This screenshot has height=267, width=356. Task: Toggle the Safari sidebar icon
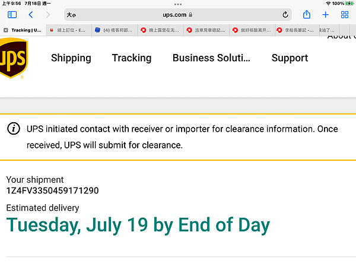coord(12,14)
